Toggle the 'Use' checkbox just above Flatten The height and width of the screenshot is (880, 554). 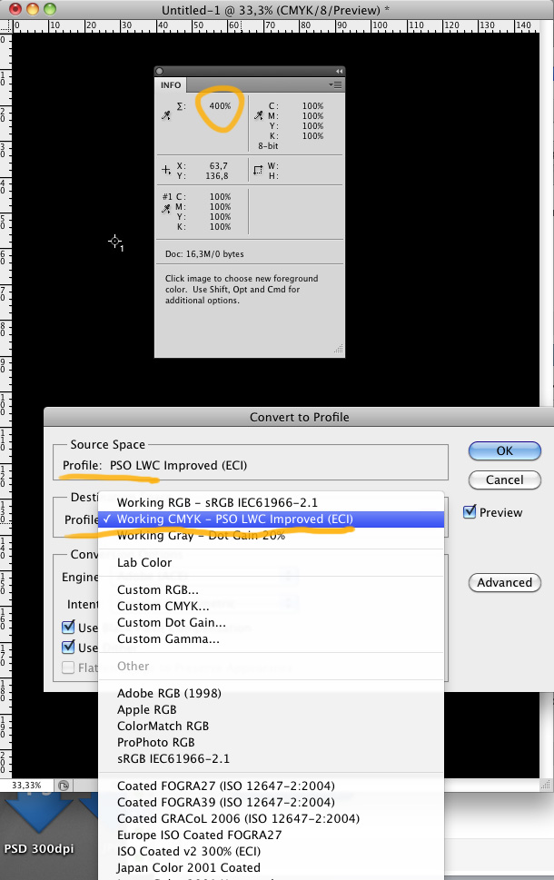pos(68,648)
